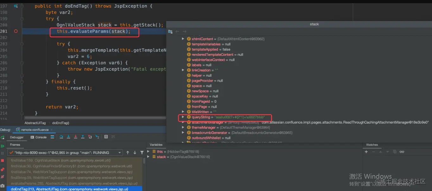
Task: Click Run to Cursor icon
Action: [97, 137]
